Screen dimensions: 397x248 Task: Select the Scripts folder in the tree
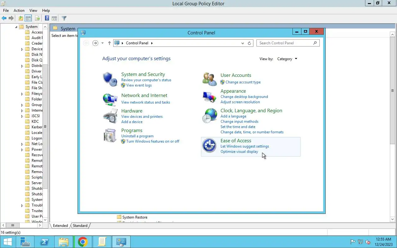(x=33, y=177)
